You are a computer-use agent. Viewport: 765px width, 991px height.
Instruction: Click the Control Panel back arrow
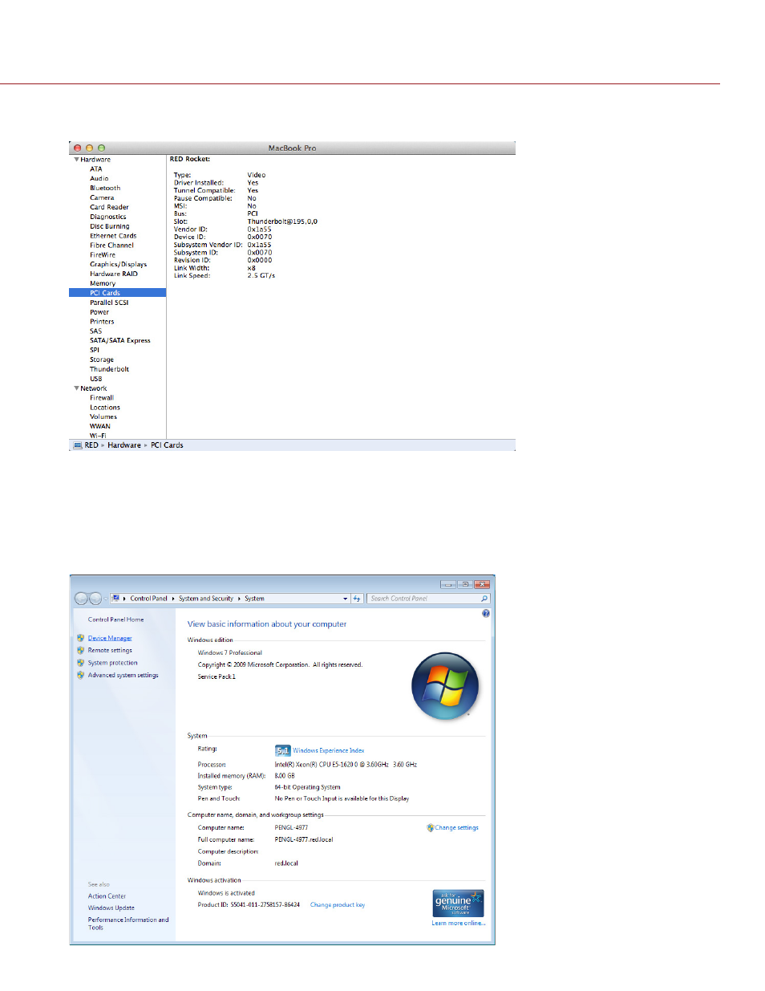(82, 599)
